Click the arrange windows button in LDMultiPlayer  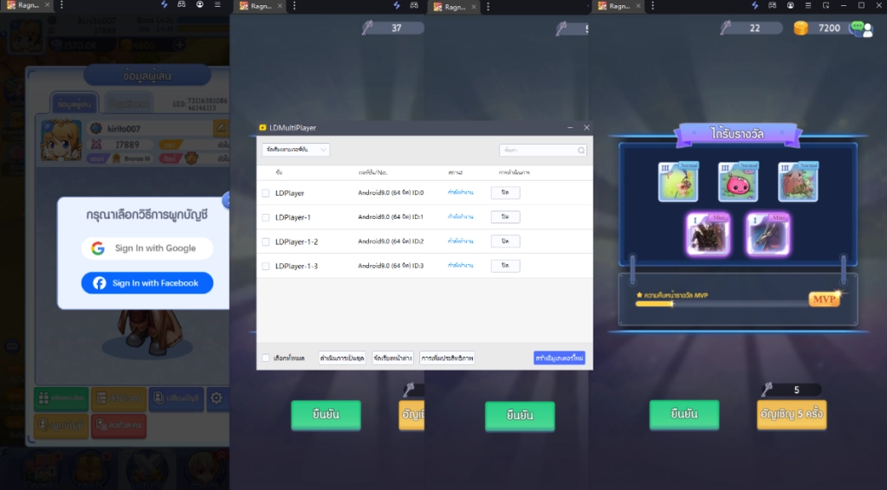392,358
